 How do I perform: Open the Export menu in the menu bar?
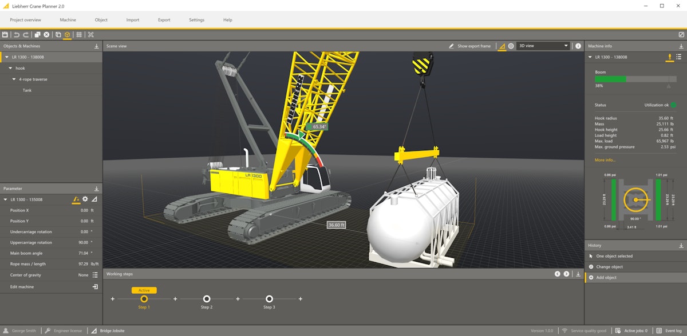click(x=164, y=19)
